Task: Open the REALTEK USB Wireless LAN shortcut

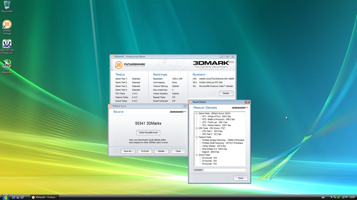Action: (x=7, y=47)
